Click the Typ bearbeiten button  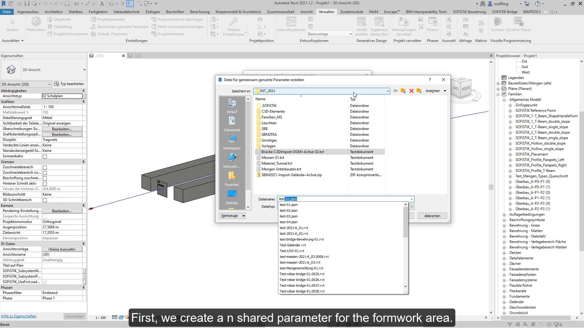click(x=69, y=84)
